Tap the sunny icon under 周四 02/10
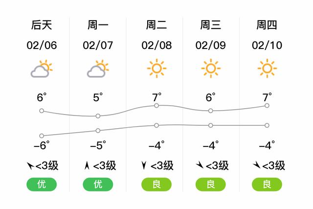Image resolution: width=313 pixels, height=209 pixels. pyautogui.click(x=267, y=69)
